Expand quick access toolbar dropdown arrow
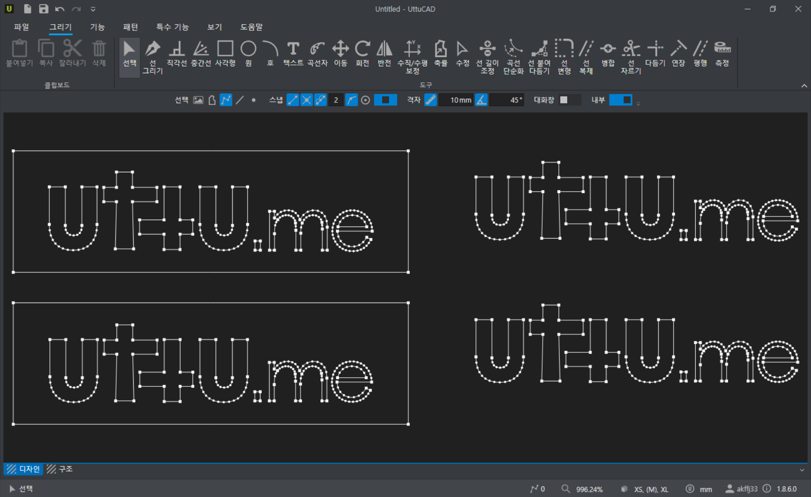This screenshot has width=811, height=497. pyautogui.click(x=93, y=9)
